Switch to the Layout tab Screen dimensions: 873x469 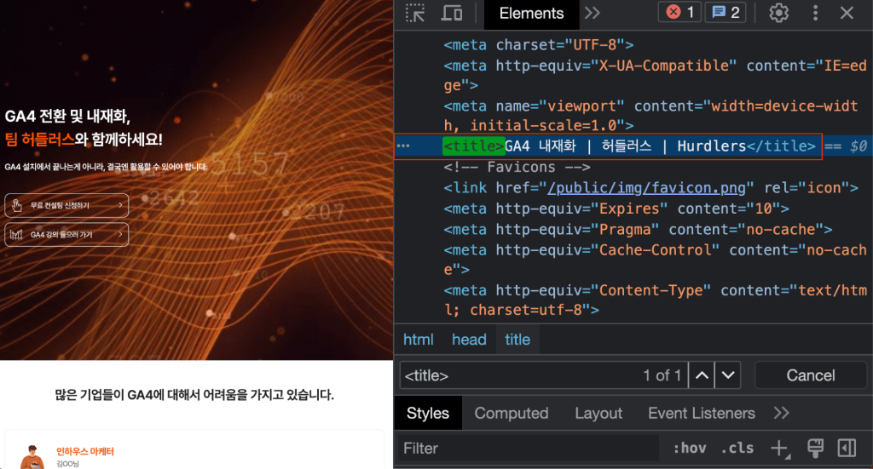(598, 413)
